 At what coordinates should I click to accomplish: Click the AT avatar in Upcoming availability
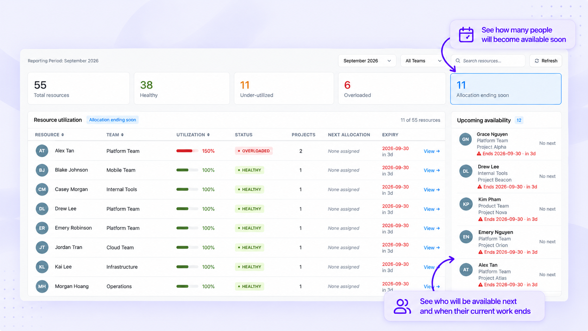coord(466,270)
